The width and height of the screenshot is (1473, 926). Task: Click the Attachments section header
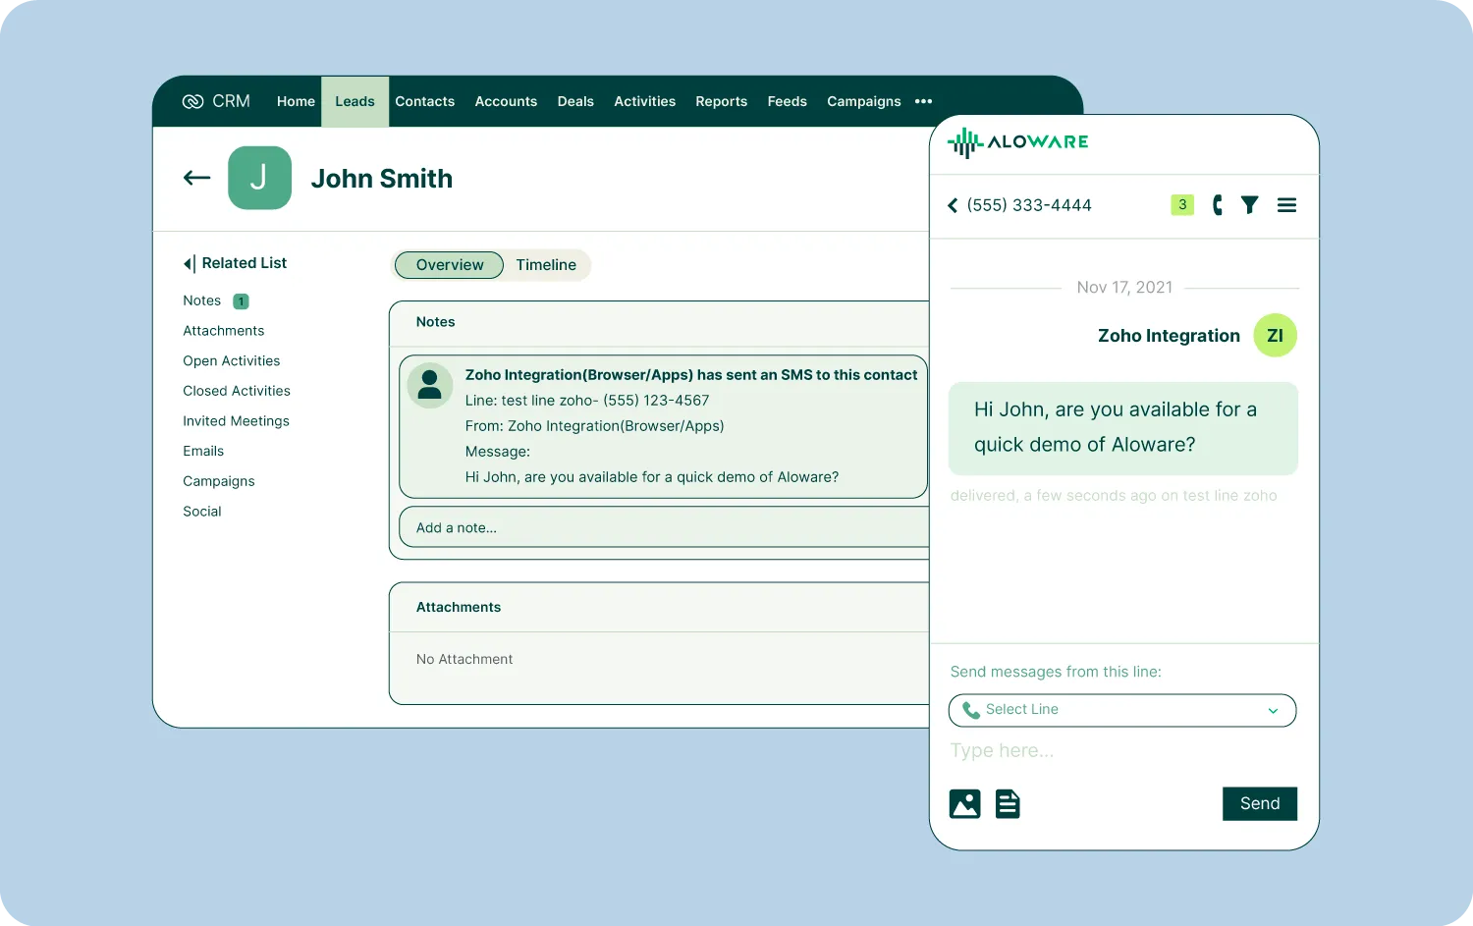(x=458, y=608)
